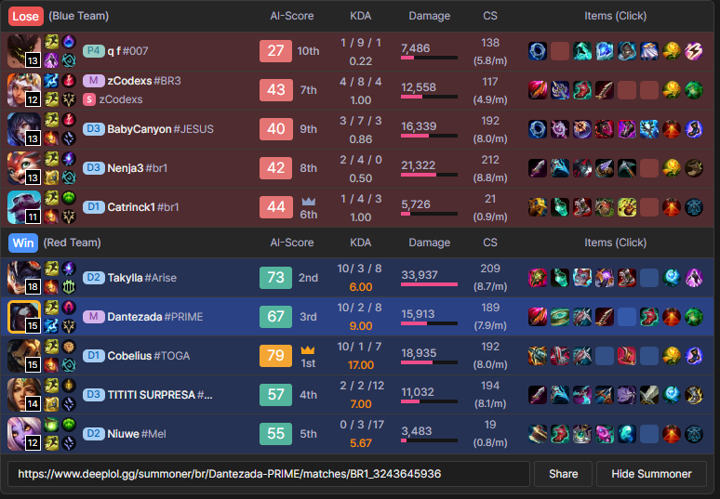Click Hide Summoner button
Image resolution: width=720 pixels, height=499 pixels.
(x=651, y=474)
